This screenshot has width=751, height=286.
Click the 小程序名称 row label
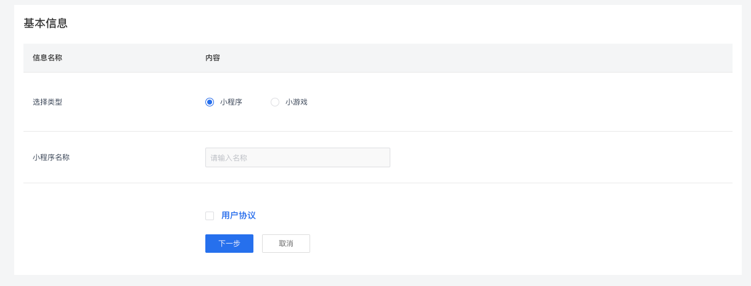coord(51,157)
